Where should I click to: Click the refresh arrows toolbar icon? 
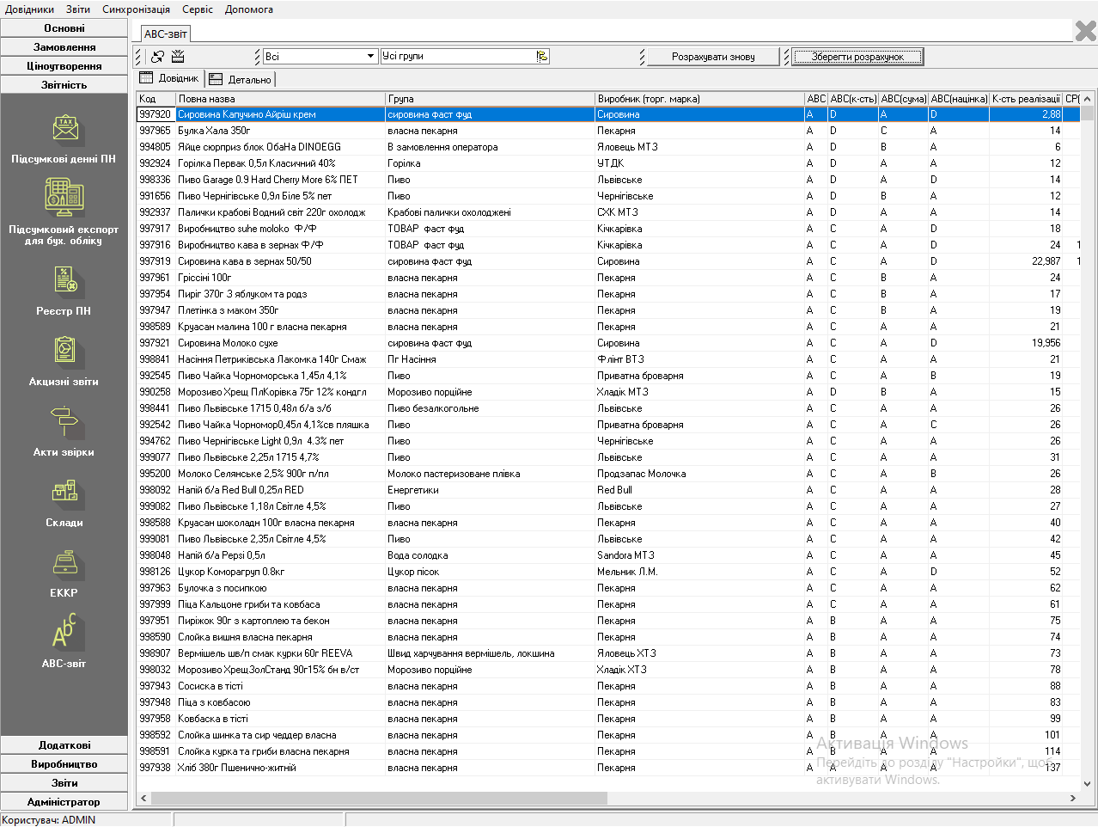tap(157, 57)
